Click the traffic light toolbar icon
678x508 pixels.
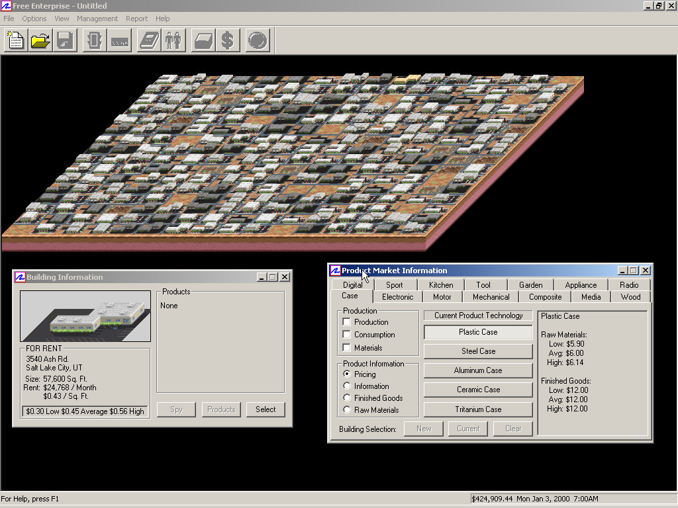[x=94, y=40]
